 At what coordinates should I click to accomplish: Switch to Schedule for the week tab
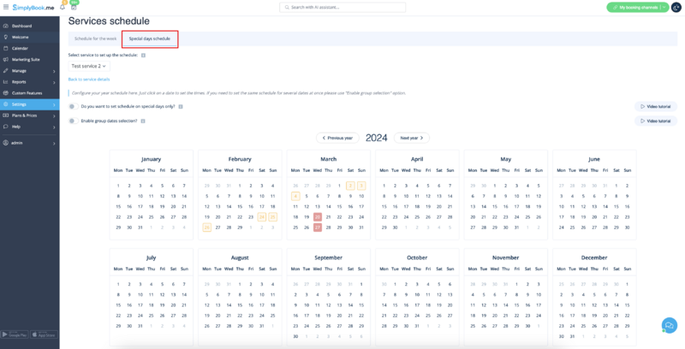click(95, 38)
